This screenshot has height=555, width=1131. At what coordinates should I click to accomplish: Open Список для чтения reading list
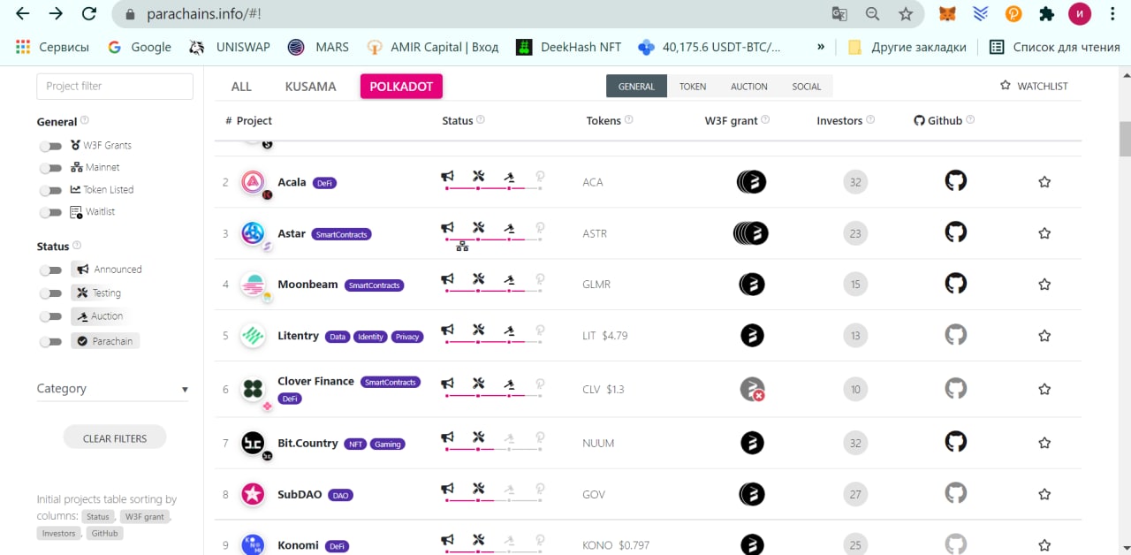click(1055, 47)
